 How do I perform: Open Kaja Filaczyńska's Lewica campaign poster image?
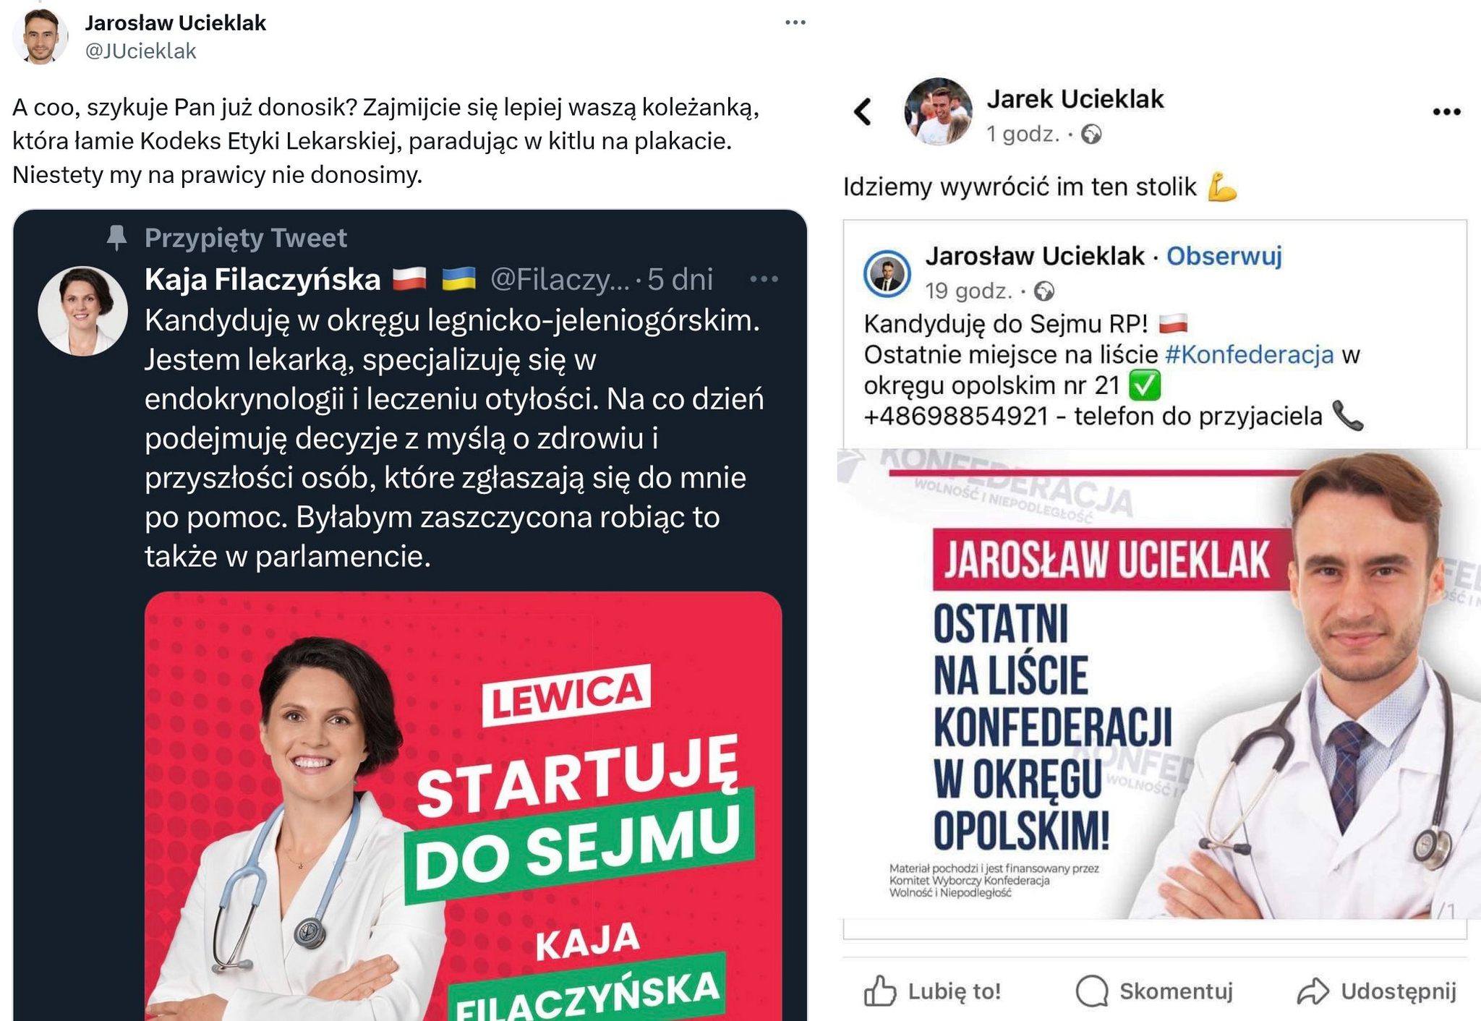pyautogui.click(x=463, y=806)
